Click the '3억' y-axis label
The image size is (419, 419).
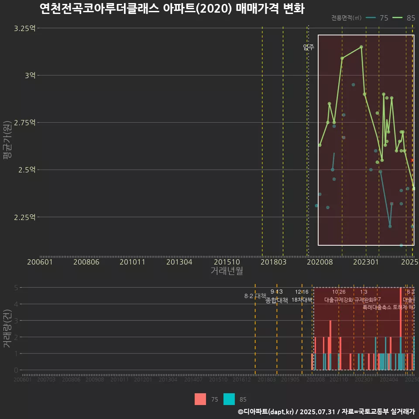point(30,76)
